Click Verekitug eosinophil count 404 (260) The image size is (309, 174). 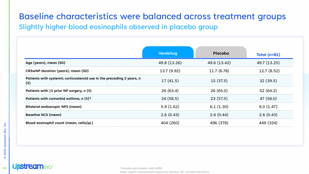click(170, 123)
